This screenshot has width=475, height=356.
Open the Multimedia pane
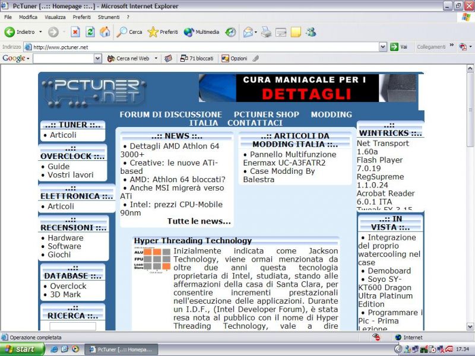coord(201,32)
